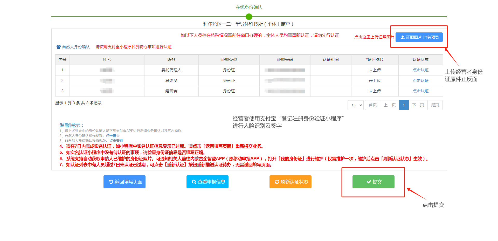Click the green progress step circle
Screen dimensions: 498x241
point(249,17)
